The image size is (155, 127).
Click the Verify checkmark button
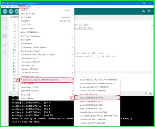5,11
